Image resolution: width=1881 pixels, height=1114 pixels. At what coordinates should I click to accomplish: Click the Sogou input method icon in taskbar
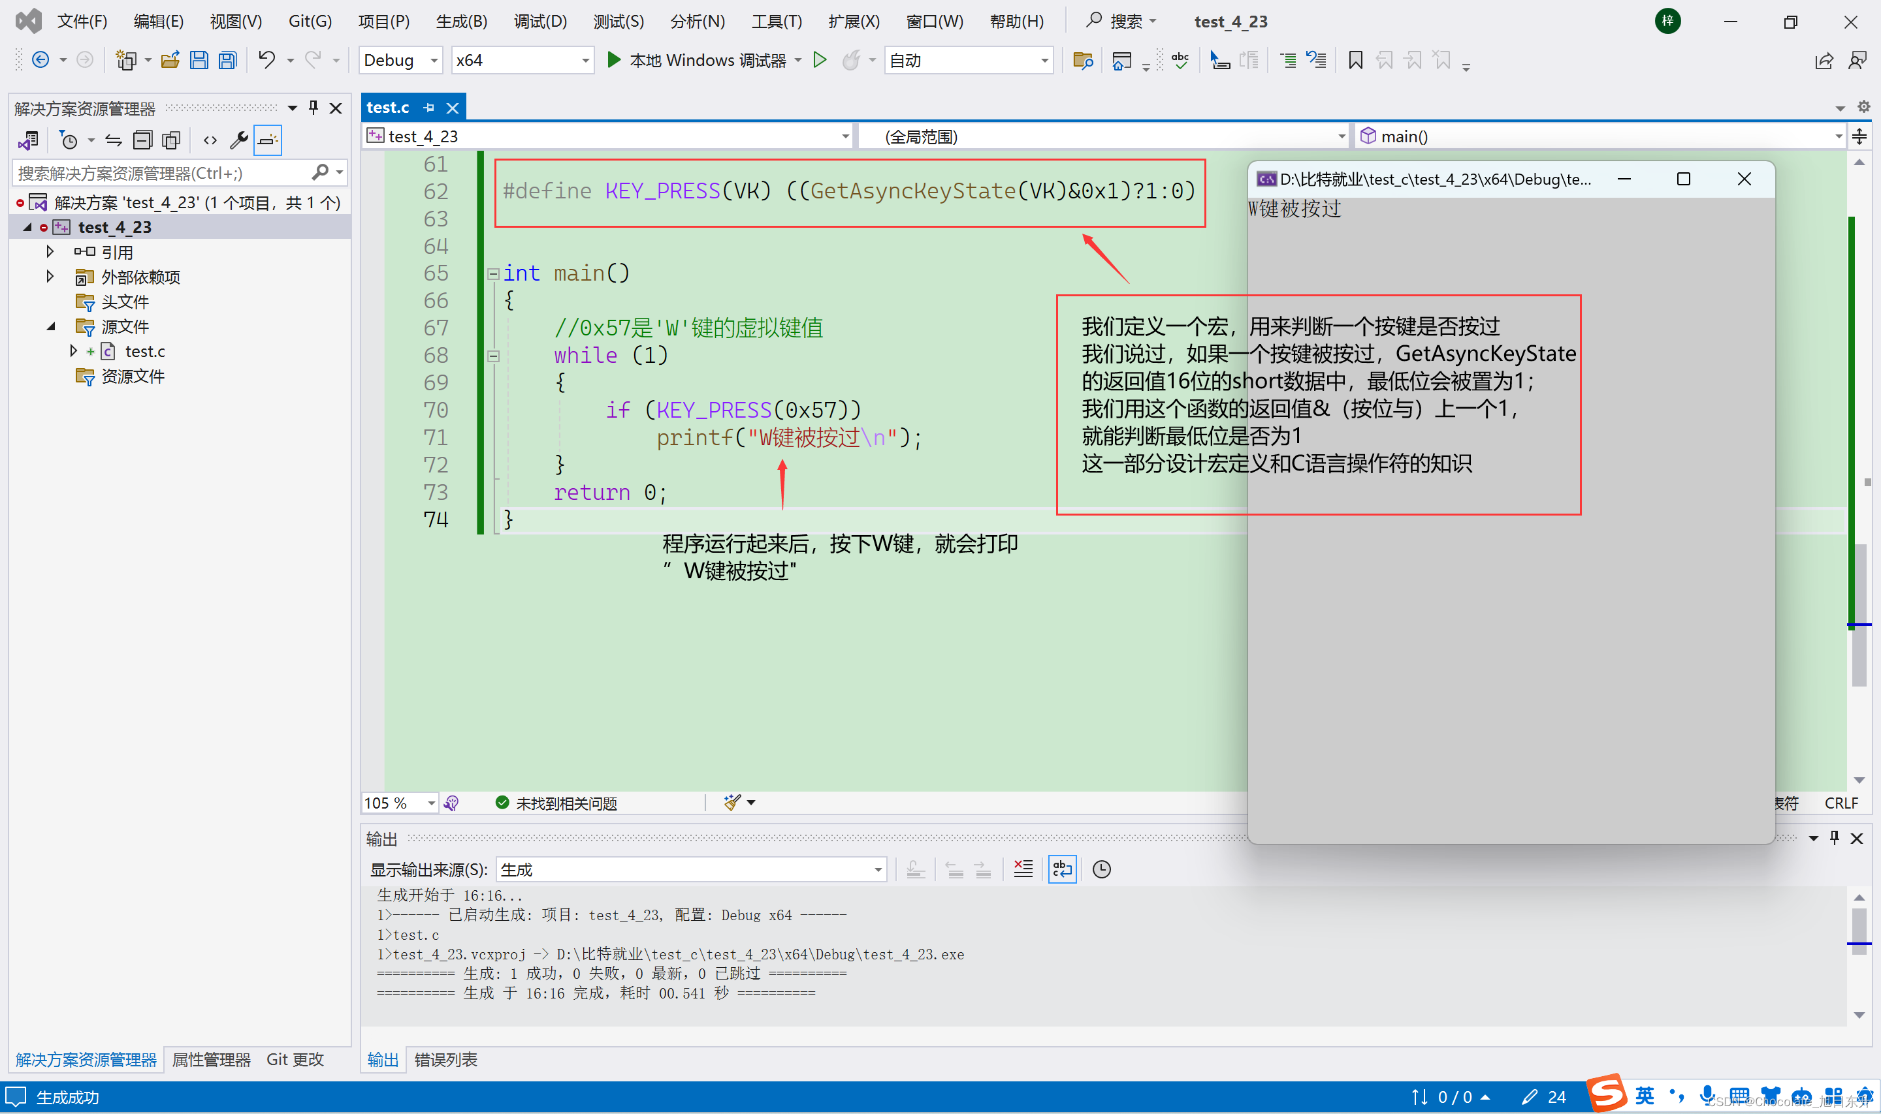click(1606, 1092)
